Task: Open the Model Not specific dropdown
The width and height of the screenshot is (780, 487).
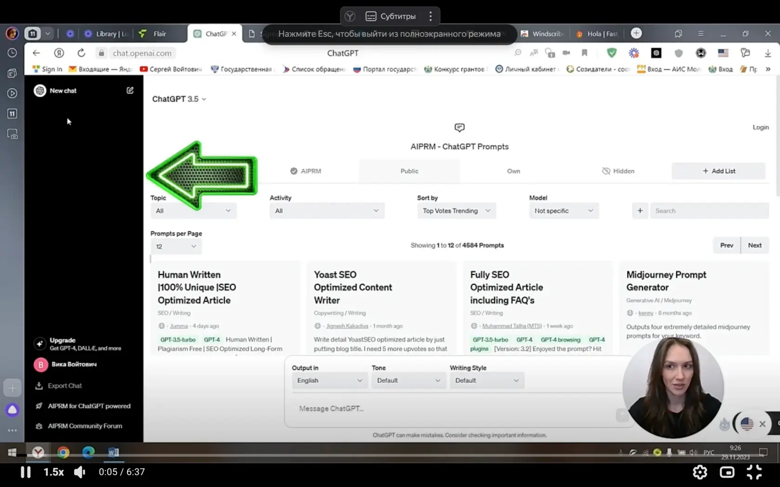Action: coord(564,211)
